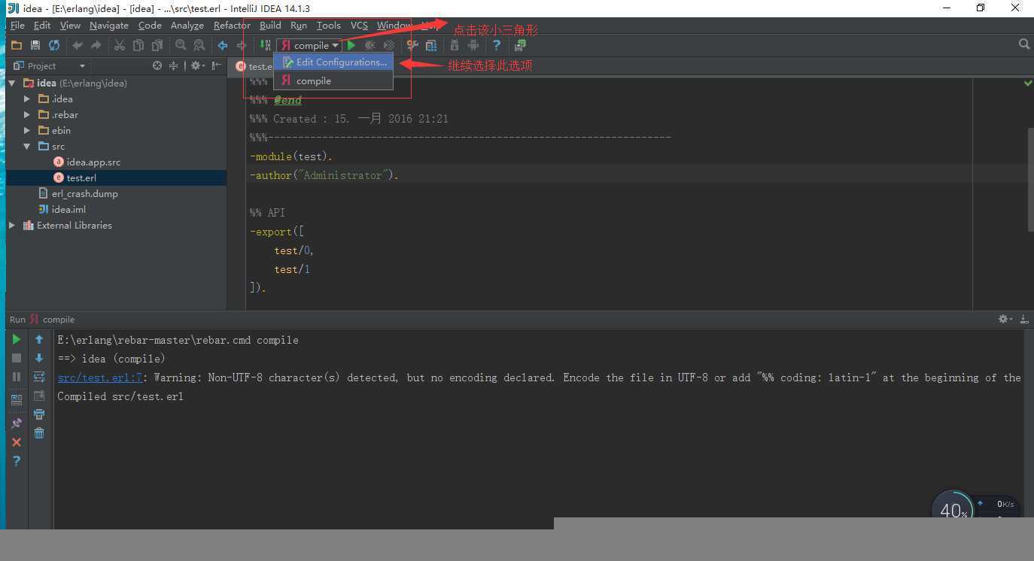Hide the Project tool window
1034x561 pixels.
click(x=217, y=65)
